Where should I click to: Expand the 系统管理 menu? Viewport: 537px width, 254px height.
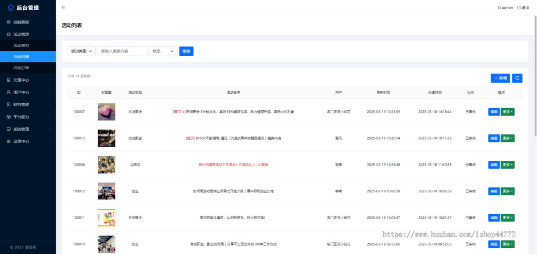(28, 129)
